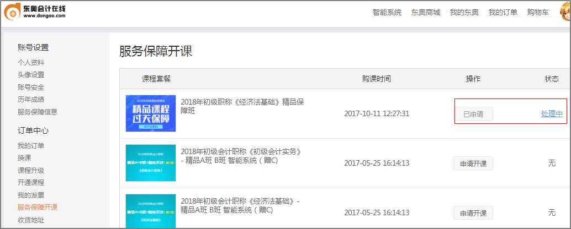Viewport: 571px width, 229px height.
Task: Go to 账号安全 in the sidebar
Action: 31,88
